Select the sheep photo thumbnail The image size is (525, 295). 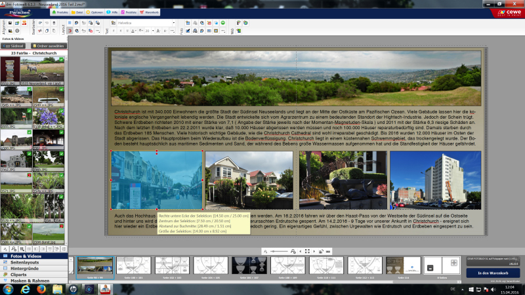point(43,69)
